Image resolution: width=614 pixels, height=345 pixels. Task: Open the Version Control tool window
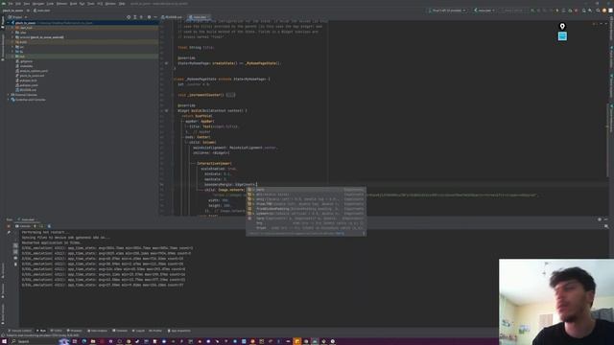point(19,331)
